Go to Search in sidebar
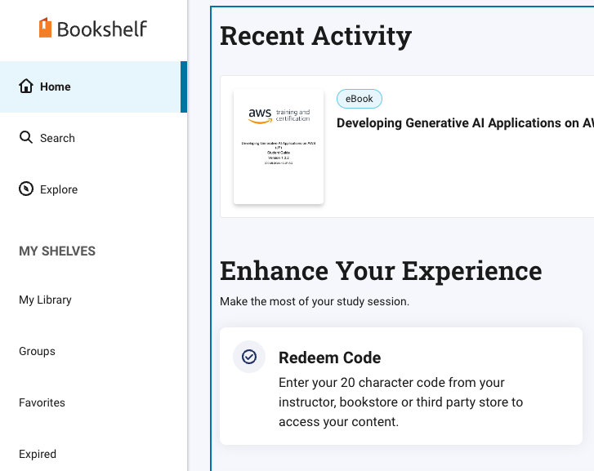 click(x=57, y=138)
